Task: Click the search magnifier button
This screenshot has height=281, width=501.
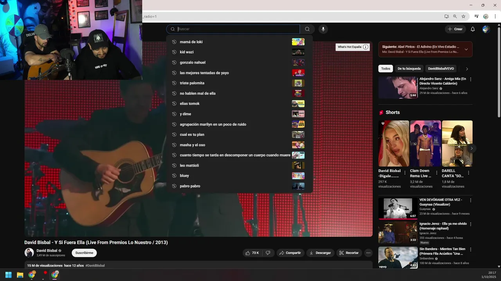Action: point(307,29)
